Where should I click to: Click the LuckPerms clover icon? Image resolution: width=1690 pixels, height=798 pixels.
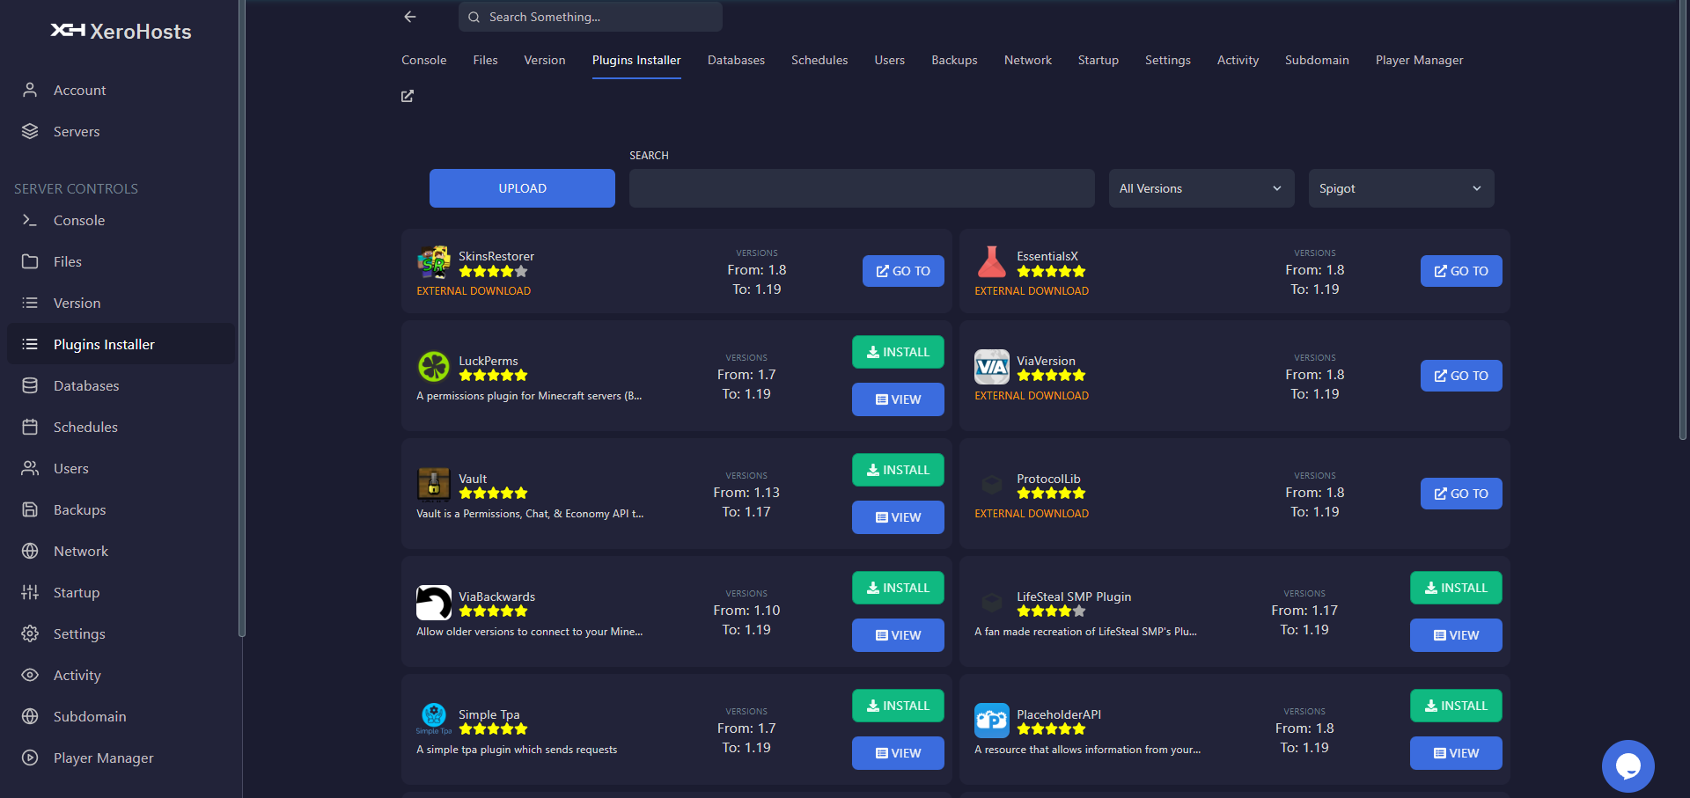434,367
